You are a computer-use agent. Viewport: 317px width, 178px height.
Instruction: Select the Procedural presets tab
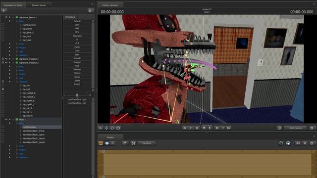tap(70, 17)
